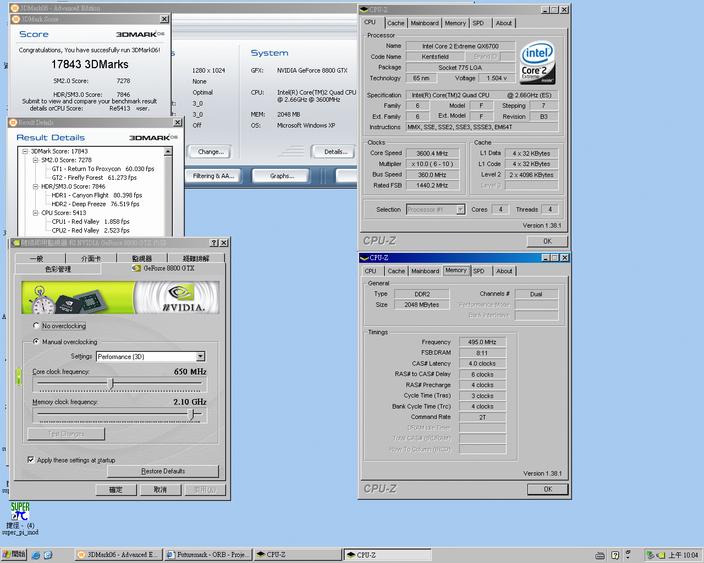
Task: Click the memory Frequency 495.0 MHz field
Action: pyautogui.click(x=482, y=342)
